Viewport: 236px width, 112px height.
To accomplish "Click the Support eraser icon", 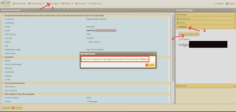I will pos(215,4).
